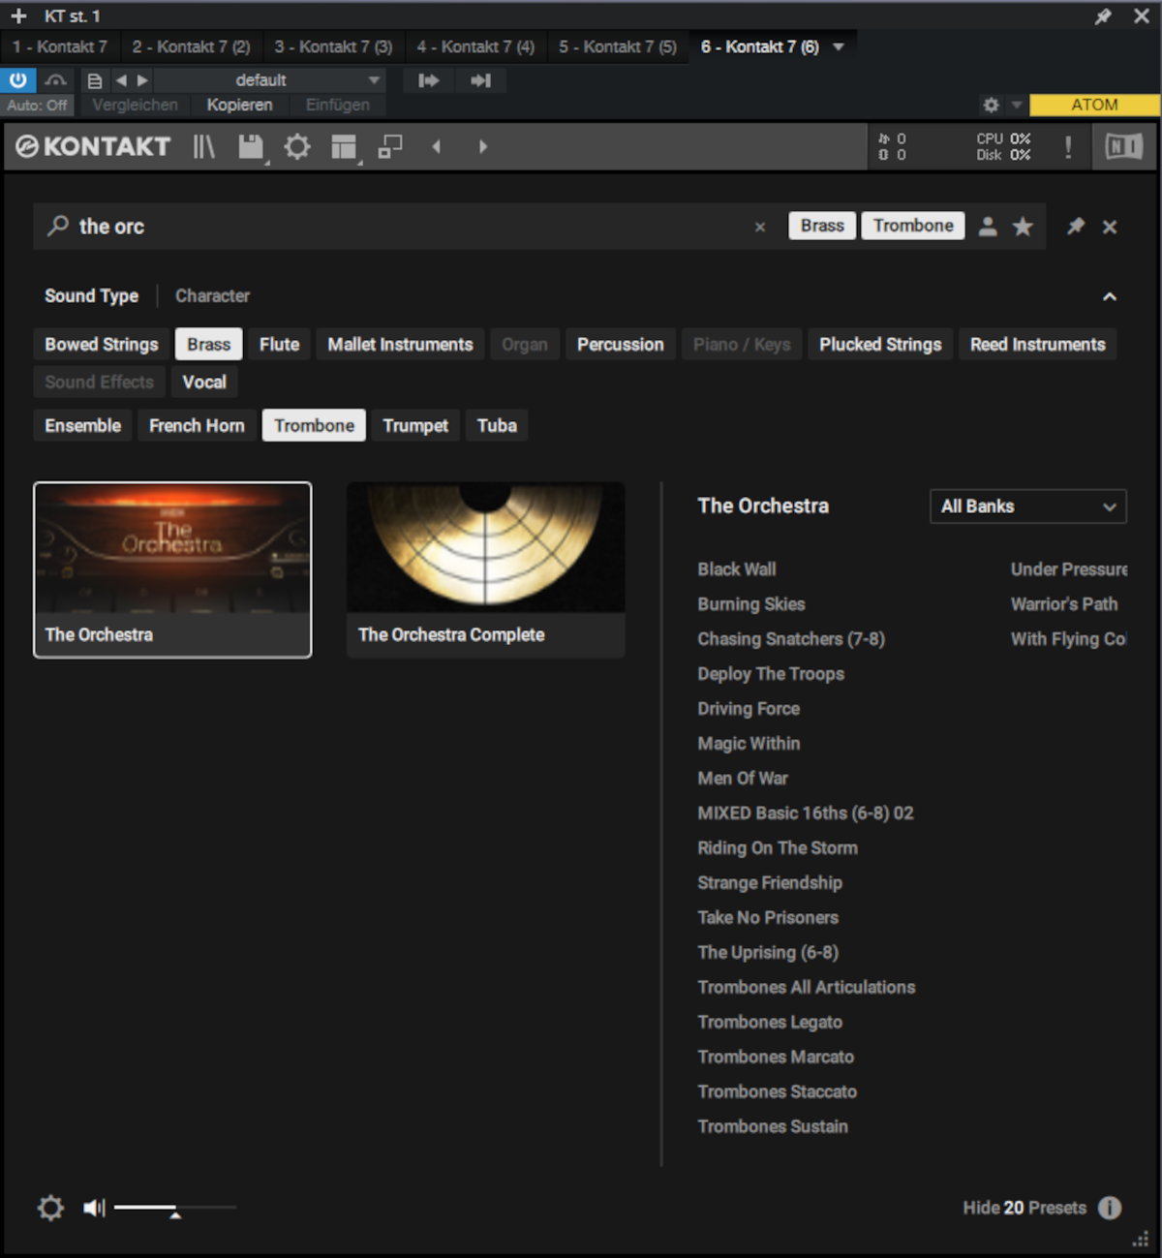Image resolution: width=1162 pixels, height=1258 pixels.
Task: Click the arrow-to-bar icon in host bar
Action: point(481,80)
